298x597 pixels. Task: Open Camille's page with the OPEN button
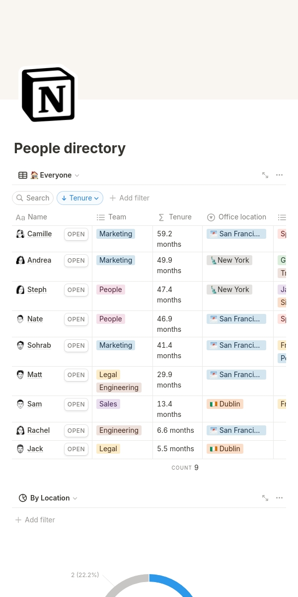click(x=75, y=234)
